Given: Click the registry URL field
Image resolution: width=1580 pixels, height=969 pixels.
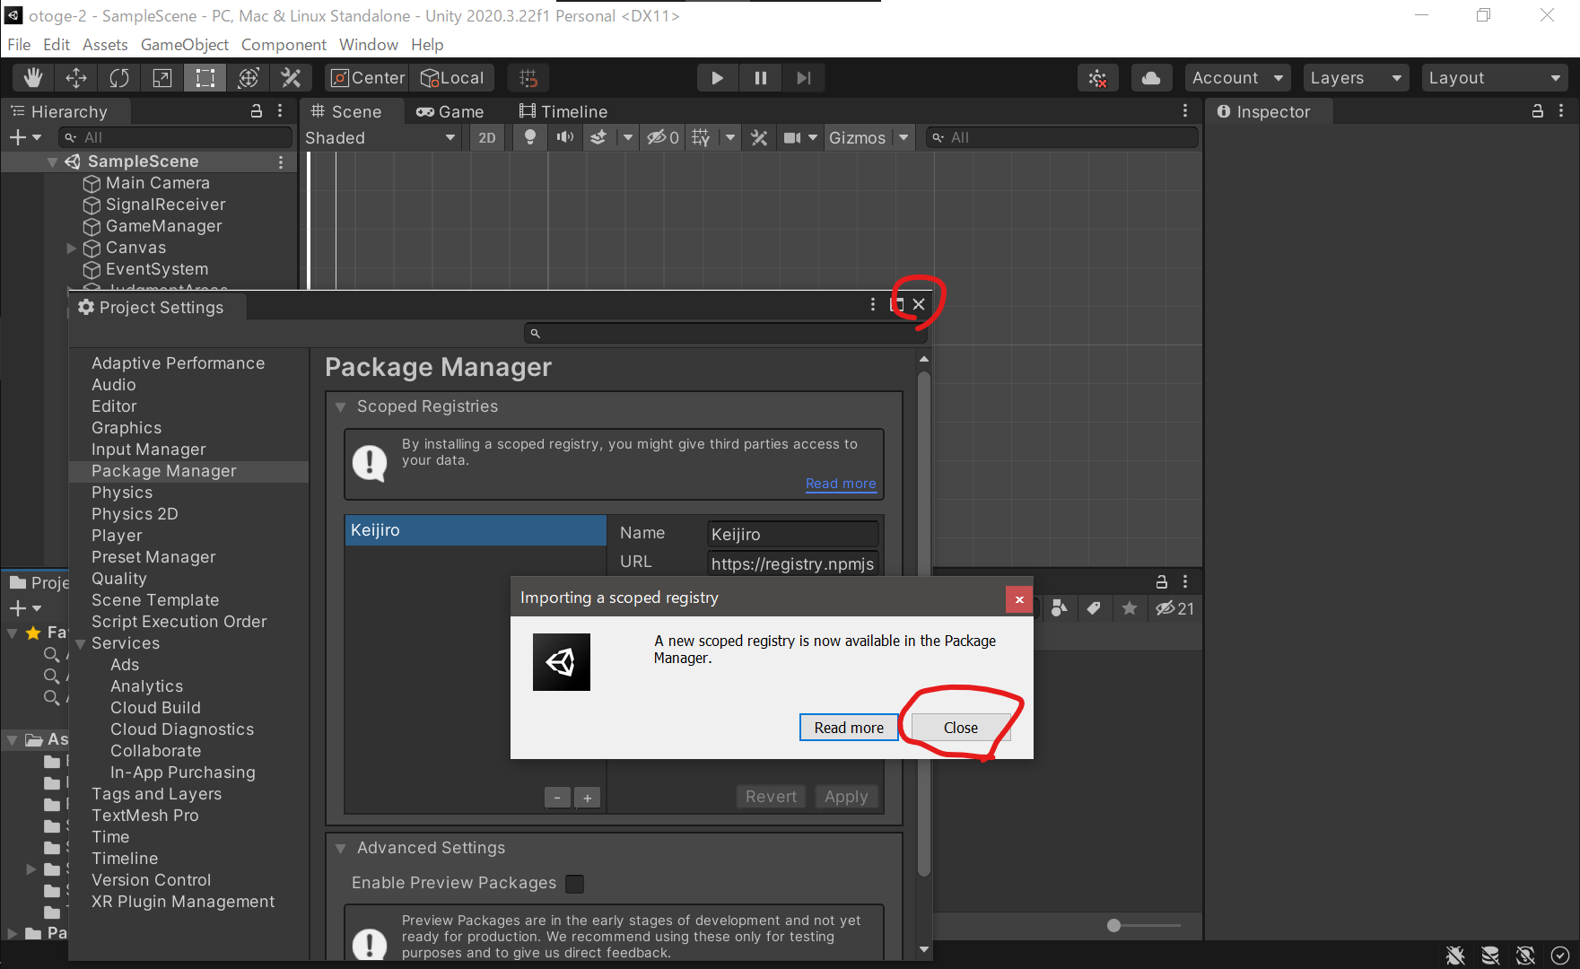Looking at the screenshot, I should [x=792, y=563].
